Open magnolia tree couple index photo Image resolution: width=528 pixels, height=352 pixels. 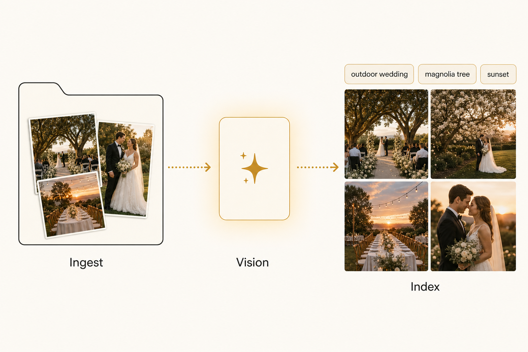[473, 134]
